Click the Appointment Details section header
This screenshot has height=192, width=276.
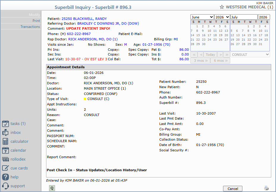159,67
